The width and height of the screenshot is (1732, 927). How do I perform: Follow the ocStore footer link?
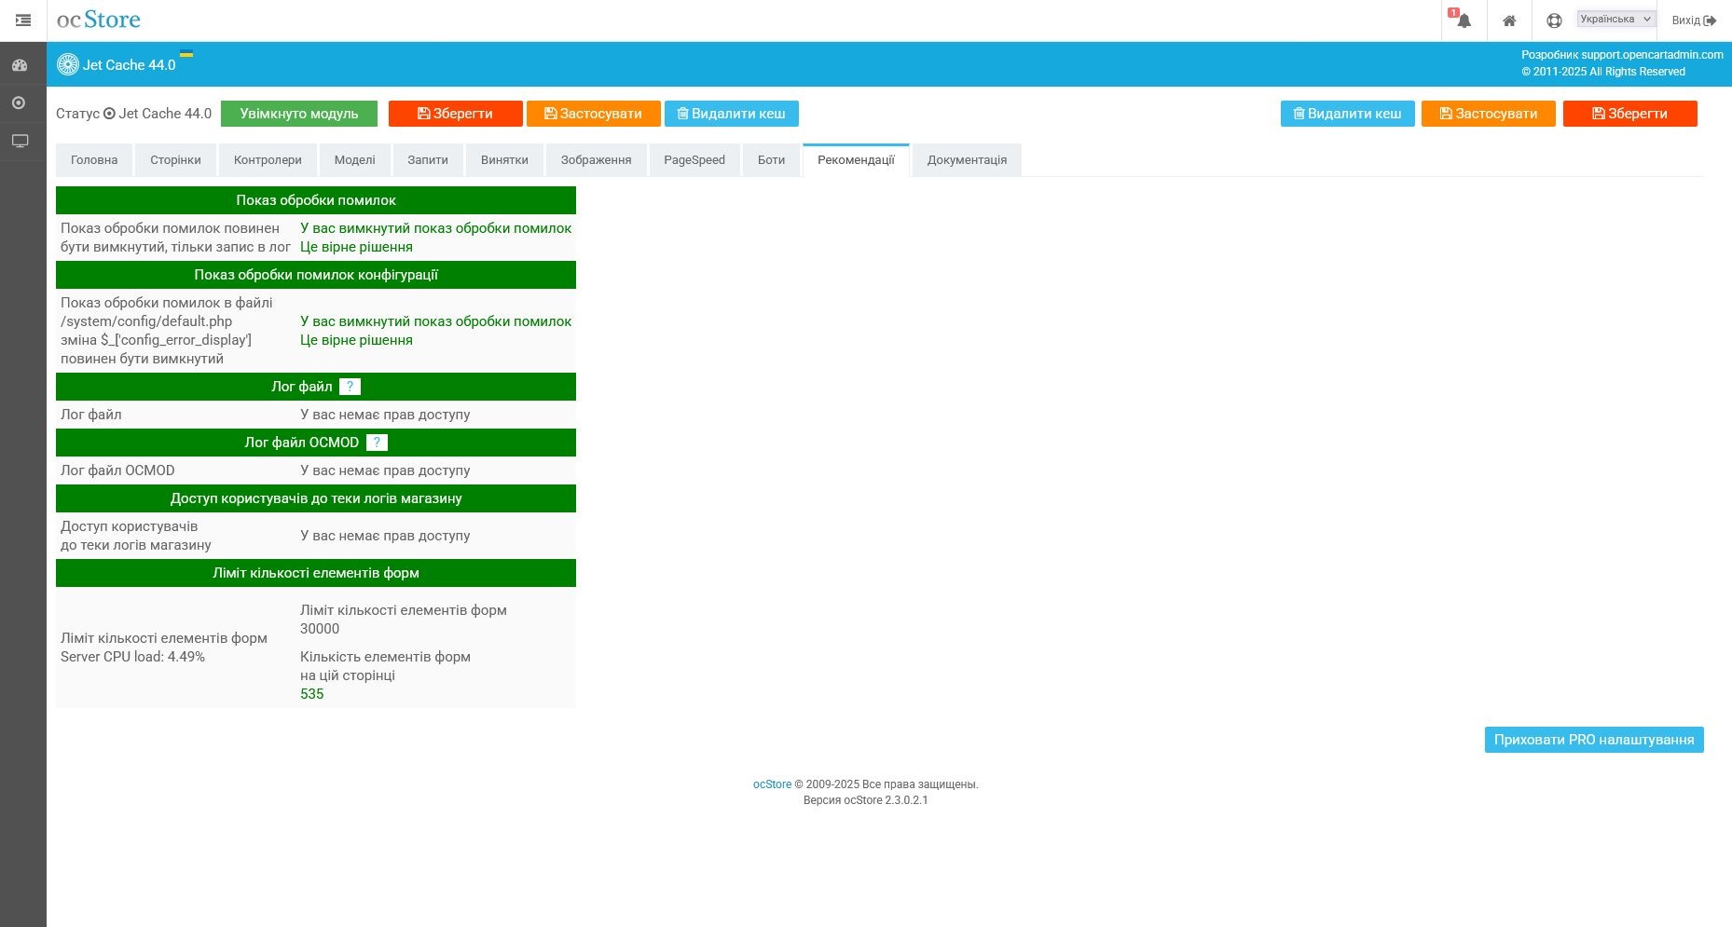tap(772, 784)
